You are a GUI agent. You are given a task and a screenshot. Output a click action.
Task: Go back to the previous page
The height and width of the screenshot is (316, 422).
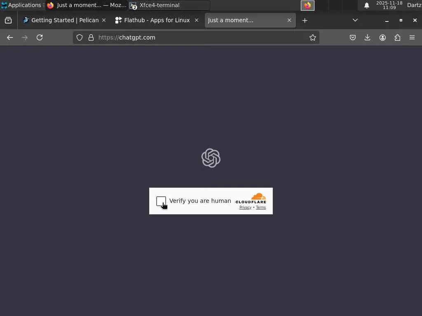coord(10,37)
